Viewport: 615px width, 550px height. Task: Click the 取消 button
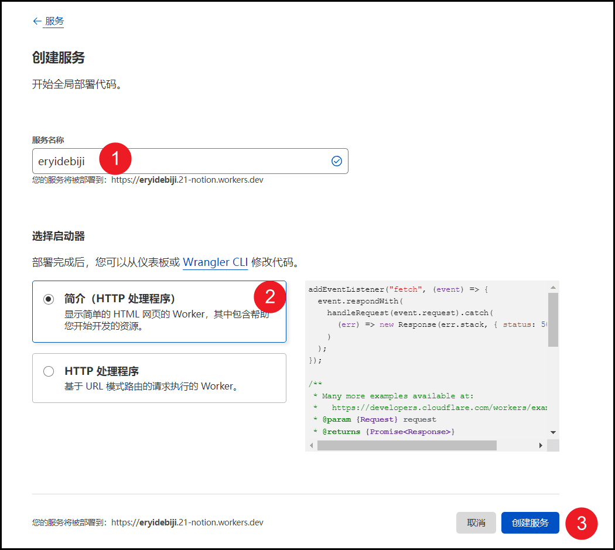[x=476, y=522]
